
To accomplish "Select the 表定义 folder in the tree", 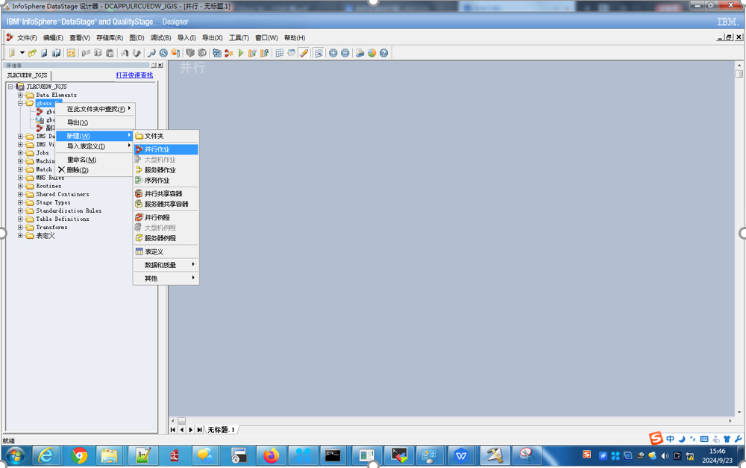I will coord(46,236).
